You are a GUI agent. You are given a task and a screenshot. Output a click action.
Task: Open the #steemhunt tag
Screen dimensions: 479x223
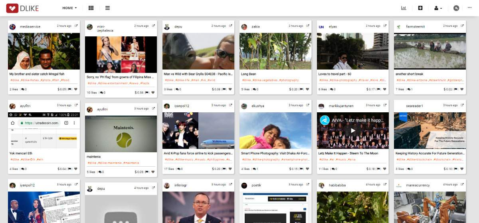[x=437, y=80]
